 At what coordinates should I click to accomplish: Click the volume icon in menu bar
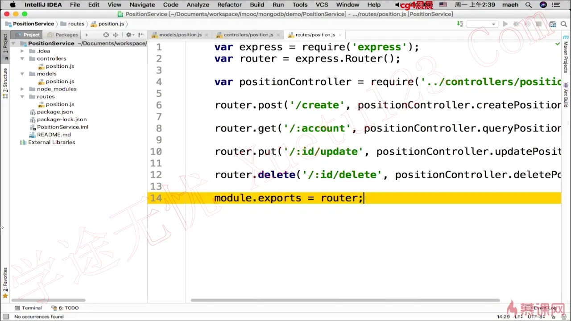click(397, 5)
